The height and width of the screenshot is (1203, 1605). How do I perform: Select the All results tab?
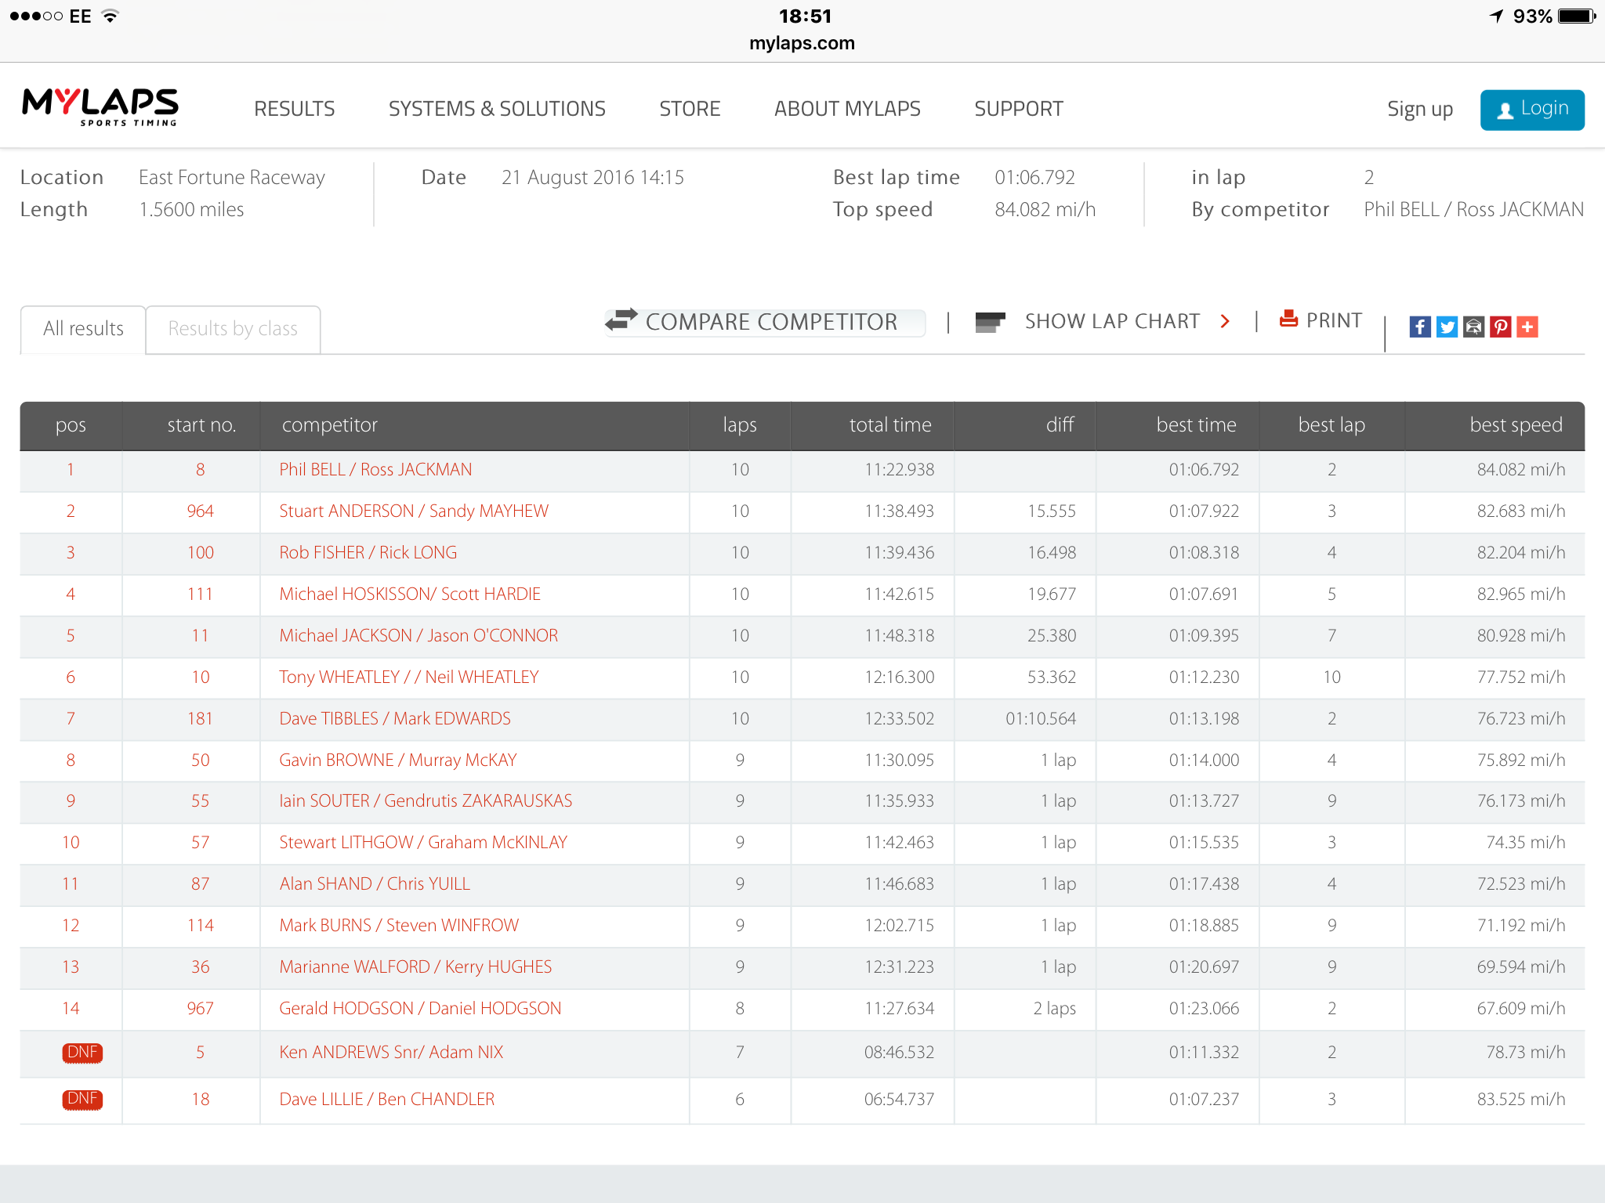(x=83, y=329)
